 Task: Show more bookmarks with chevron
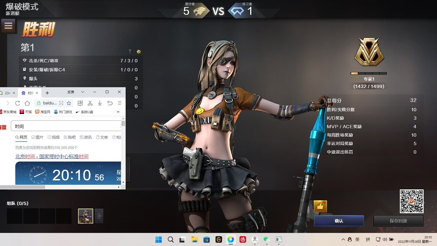[x=118, y=112]
